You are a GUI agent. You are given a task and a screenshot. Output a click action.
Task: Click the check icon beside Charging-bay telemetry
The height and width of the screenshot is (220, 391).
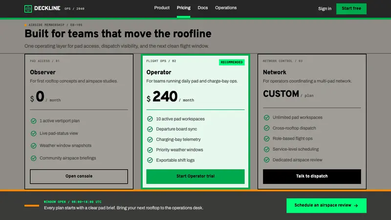(150, 139)
